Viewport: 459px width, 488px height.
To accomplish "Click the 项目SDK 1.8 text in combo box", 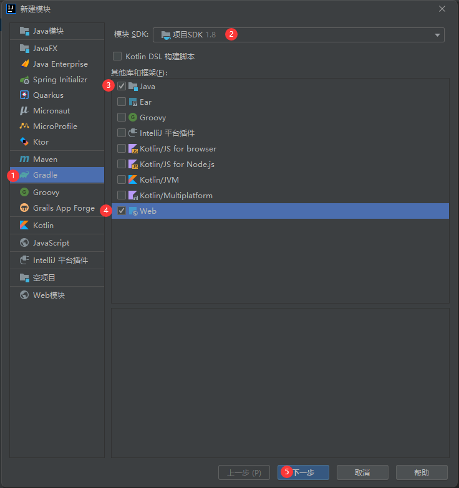I will (194, 35).
